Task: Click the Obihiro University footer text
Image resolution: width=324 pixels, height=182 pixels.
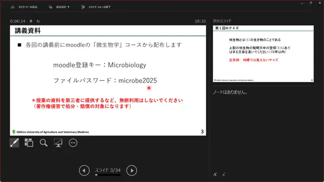Action: [x=53, y=132]
